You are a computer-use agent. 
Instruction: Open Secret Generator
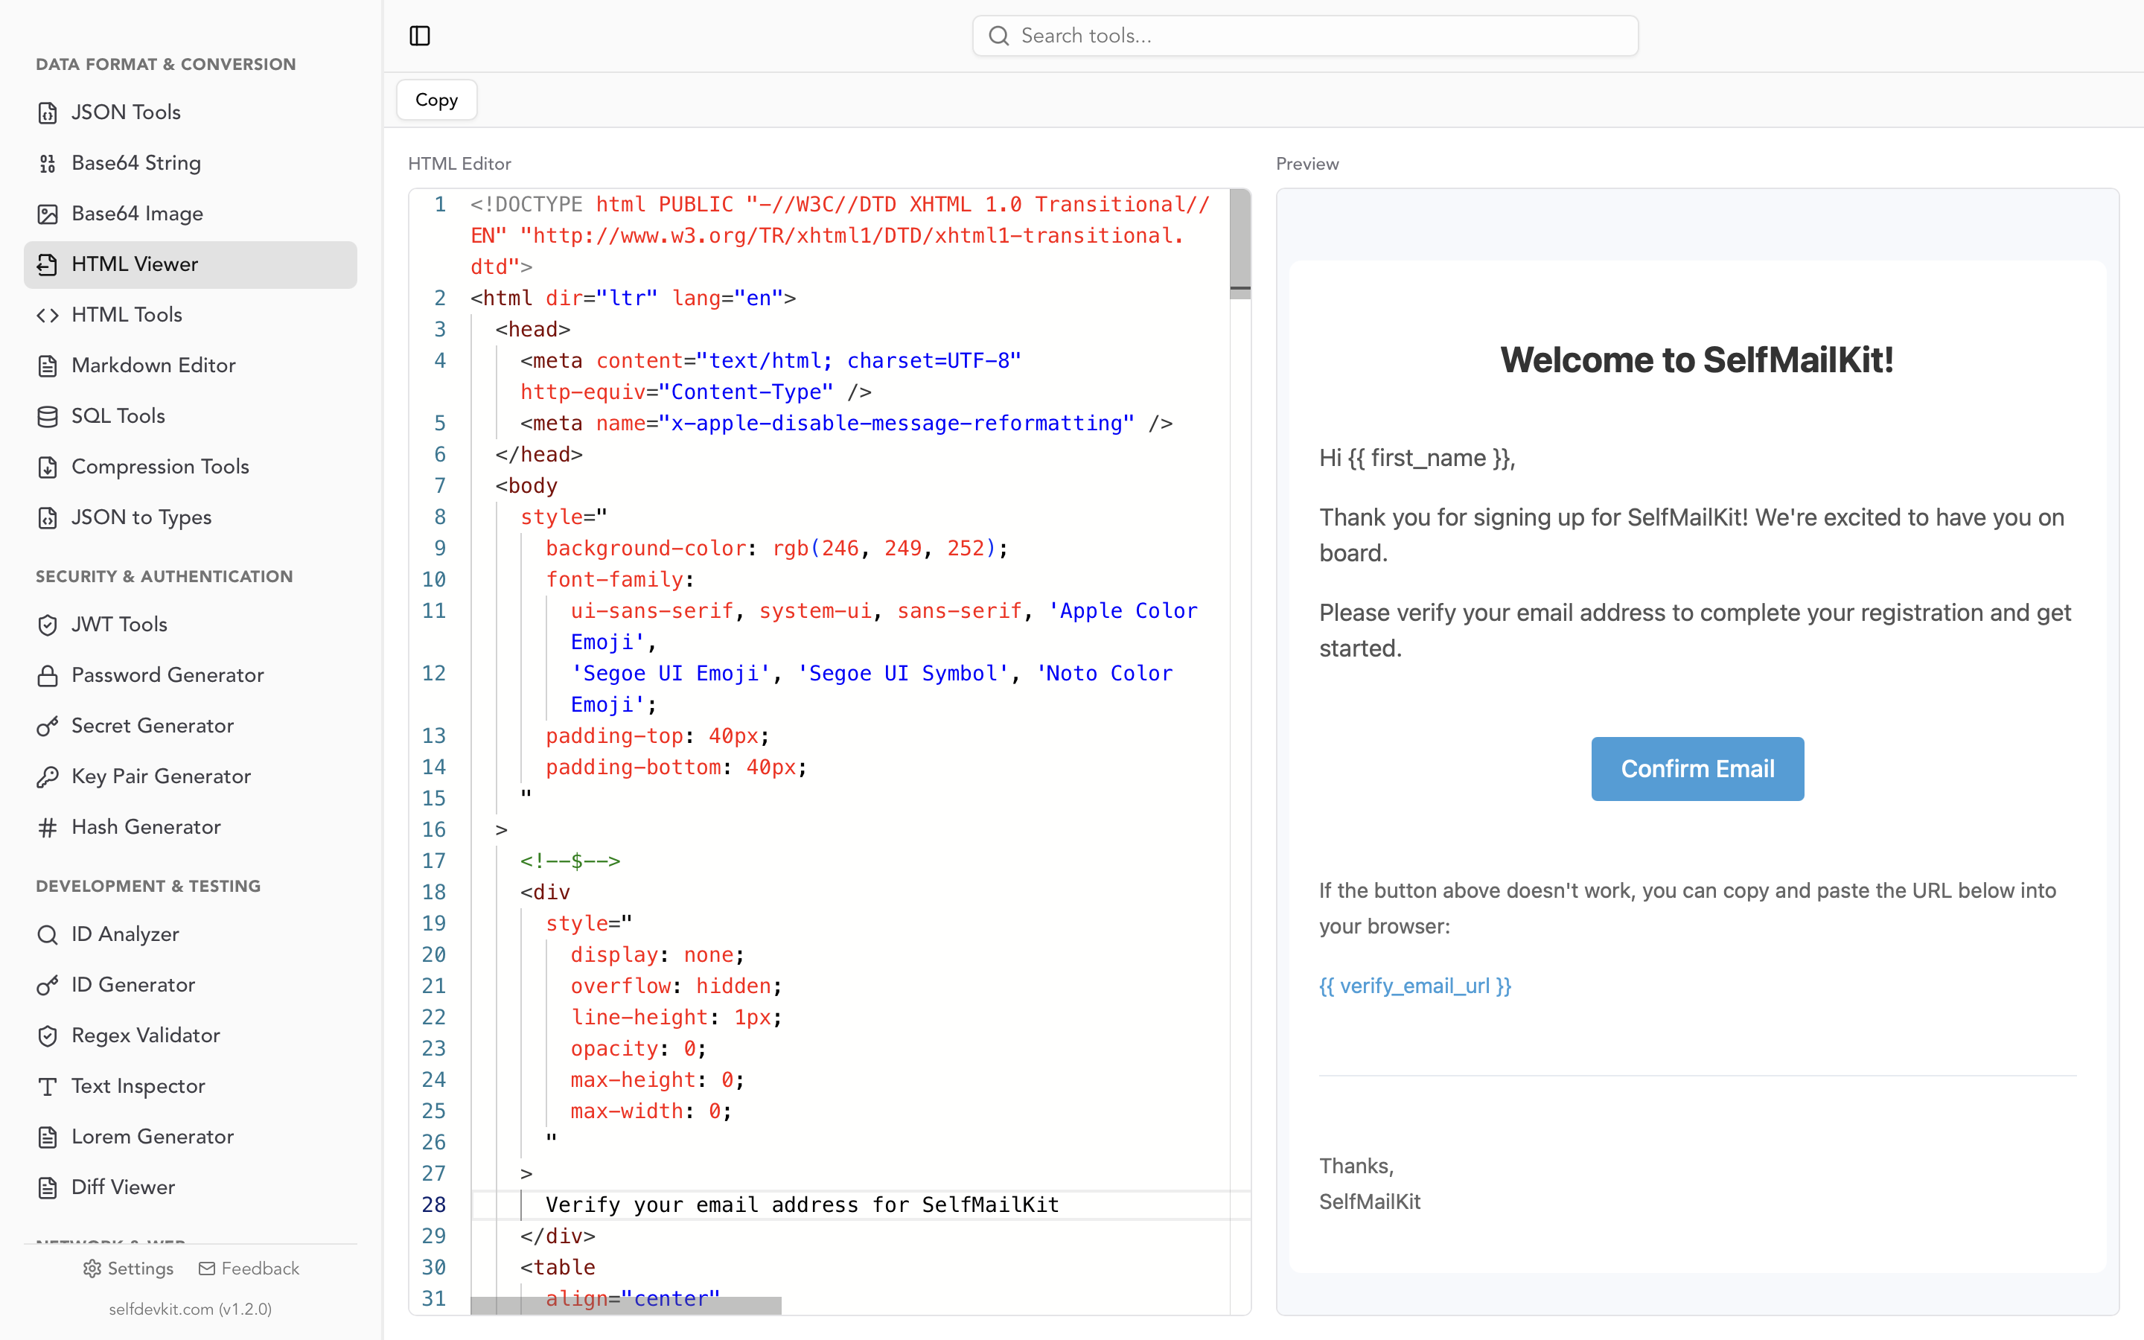[191, 726]
